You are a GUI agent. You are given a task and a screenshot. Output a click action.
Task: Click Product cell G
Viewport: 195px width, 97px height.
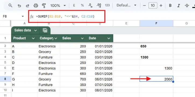pyautogui.click(x=24, y=79)
